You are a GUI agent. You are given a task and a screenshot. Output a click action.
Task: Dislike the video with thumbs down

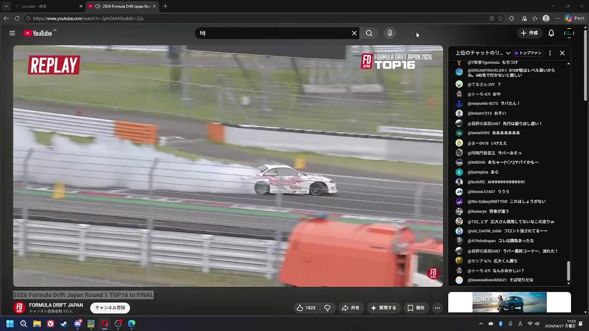click(328, 308)
